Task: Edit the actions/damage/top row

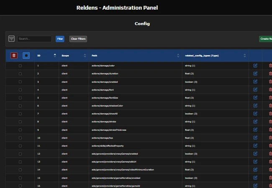Action: click(255, 137)
